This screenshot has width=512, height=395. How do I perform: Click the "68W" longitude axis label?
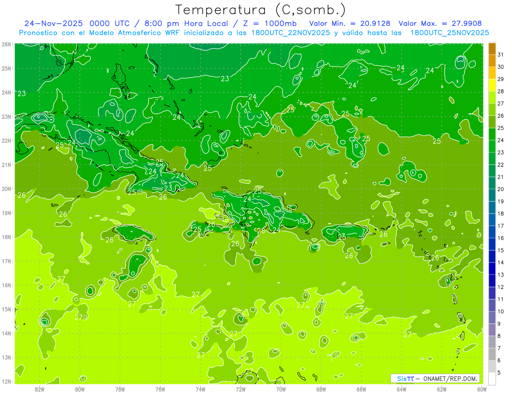point(321,389)
